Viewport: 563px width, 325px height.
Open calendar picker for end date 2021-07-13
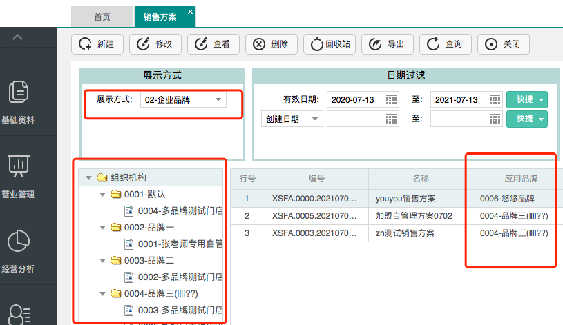495,99
